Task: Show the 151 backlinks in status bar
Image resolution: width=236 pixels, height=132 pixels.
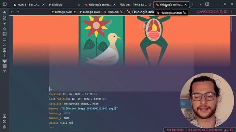Action: [x=175, y=130]
